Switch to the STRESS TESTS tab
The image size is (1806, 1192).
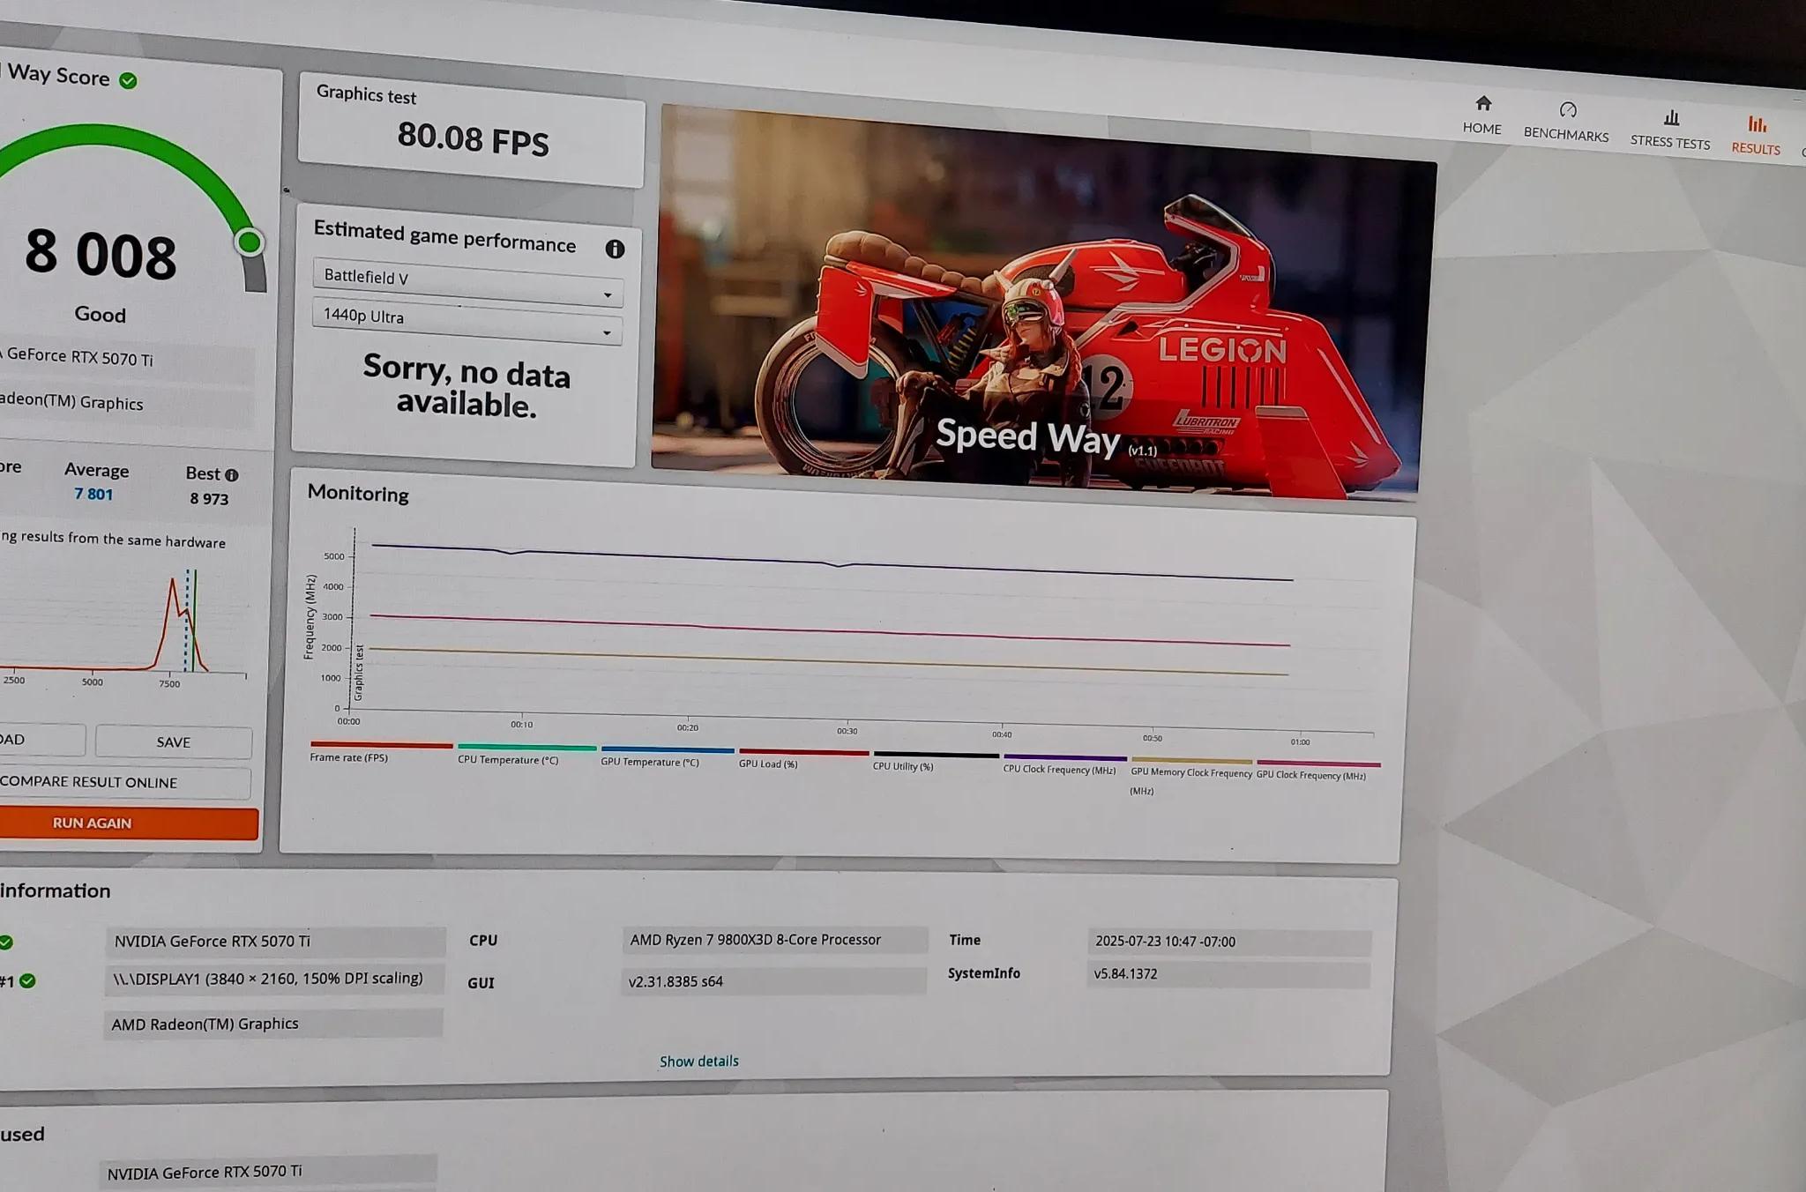pyautogui.click(x=1669, y=143)
